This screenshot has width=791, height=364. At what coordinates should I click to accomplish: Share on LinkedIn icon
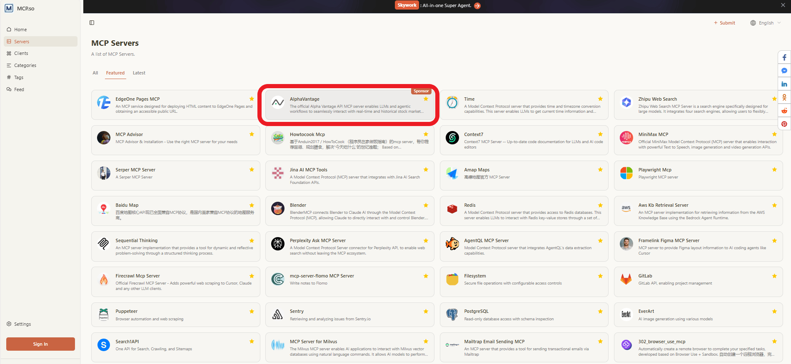click(784, 84)
